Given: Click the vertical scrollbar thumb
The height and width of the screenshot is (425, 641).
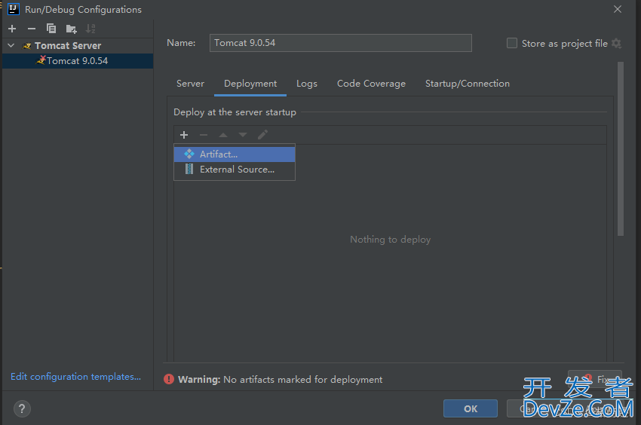Looking at the screenshot, I should click(x=621, y=148).
